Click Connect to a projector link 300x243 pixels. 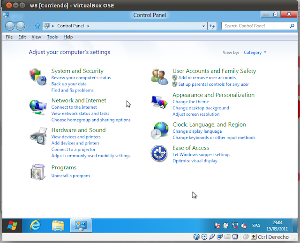tap(73, 149)
